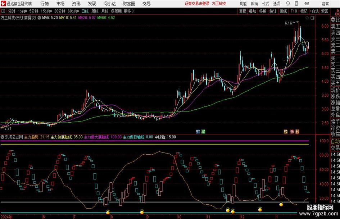Viewport: 340px width, 219px height.
Task: Click the MA60: 4.52 indicator value
Action: (x=106, y=18)
